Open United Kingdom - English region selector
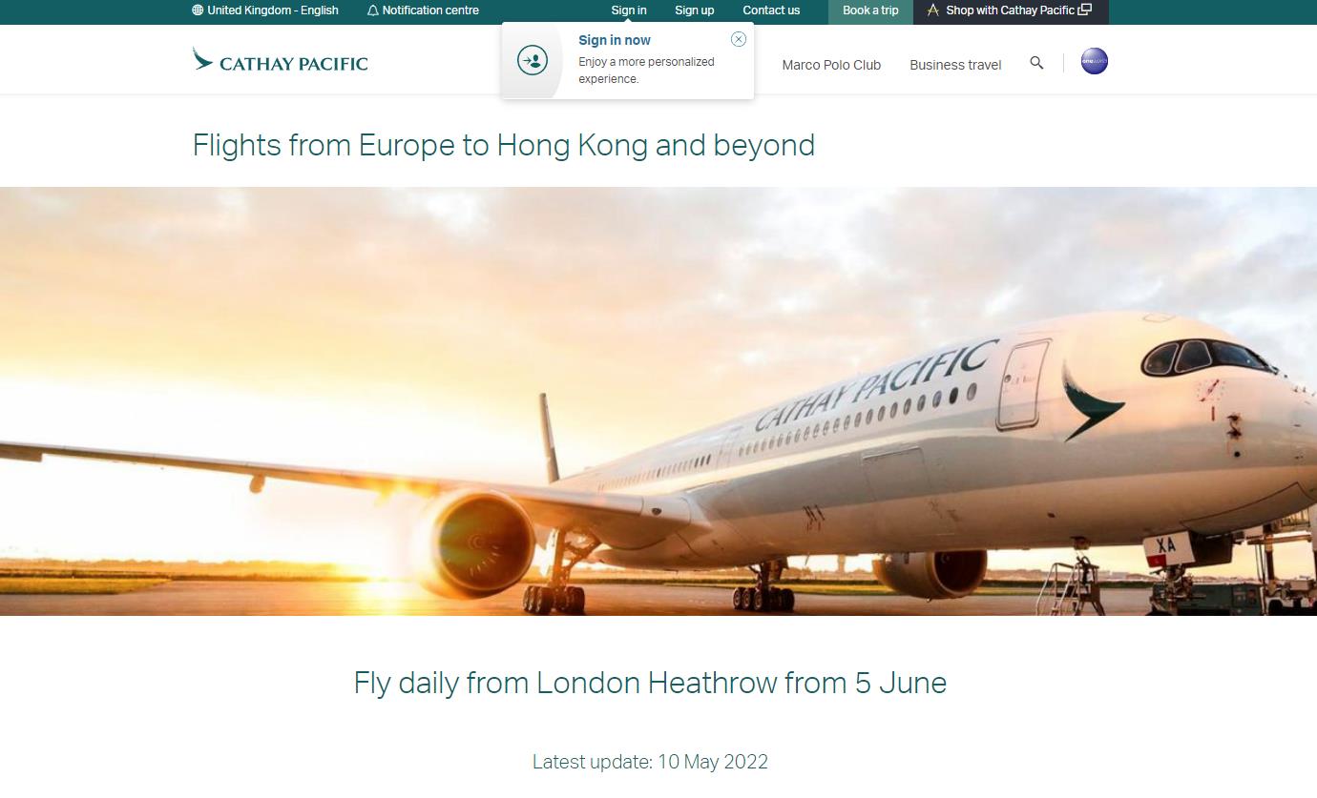 [265, 10]
